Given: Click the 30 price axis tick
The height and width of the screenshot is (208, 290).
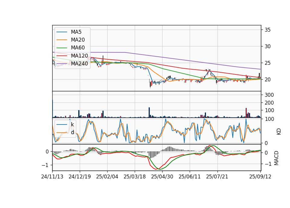Looking at the screenshot, I should pos(267,46).
